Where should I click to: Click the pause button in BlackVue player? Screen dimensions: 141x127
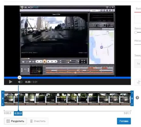tap(45, 61)
